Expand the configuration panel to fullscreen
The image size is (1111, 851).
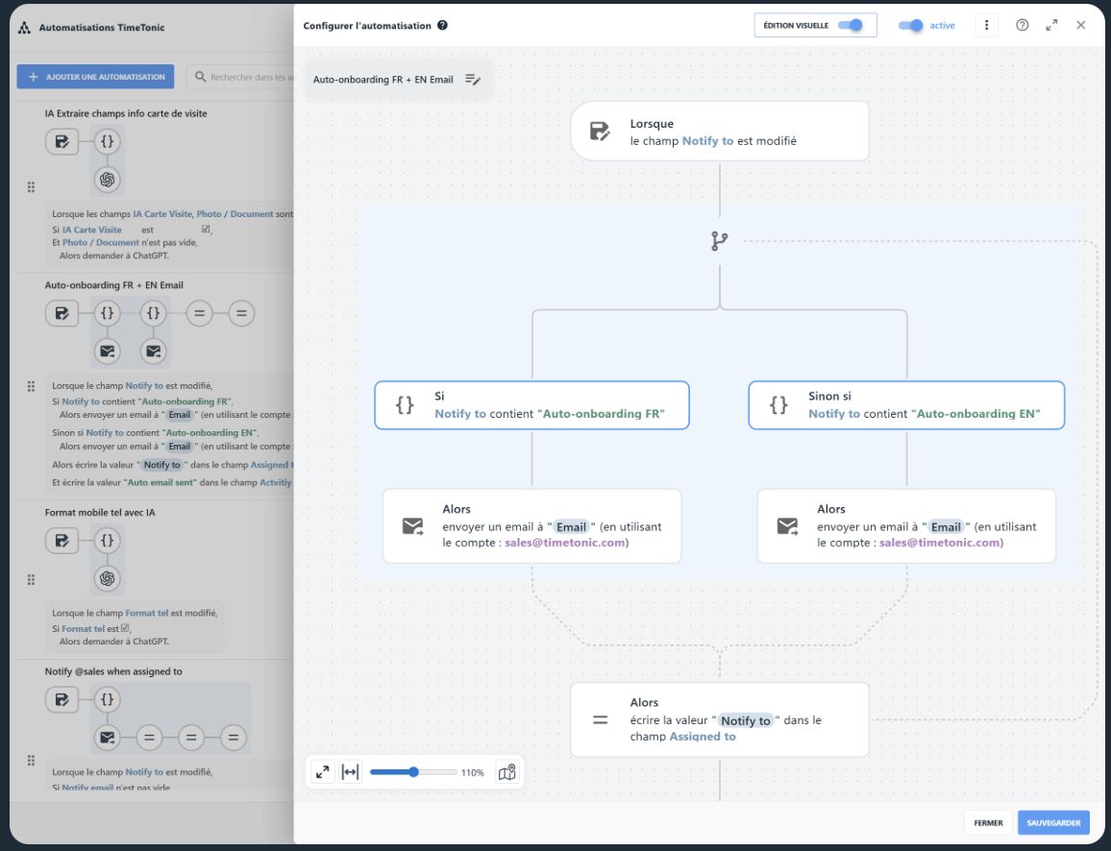pyautogui.click(x=1051, y=25)
